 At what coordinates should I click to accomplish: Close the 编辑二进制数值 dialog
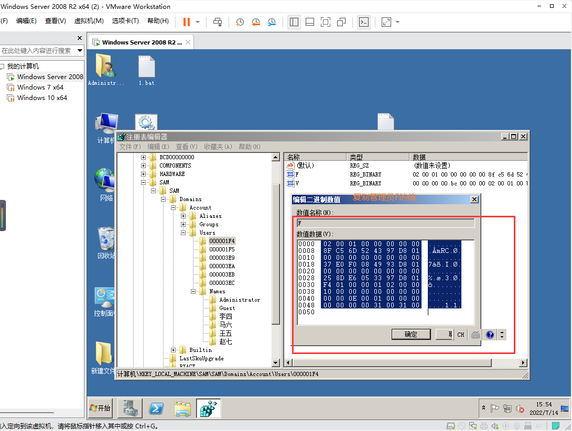[474, 200]
